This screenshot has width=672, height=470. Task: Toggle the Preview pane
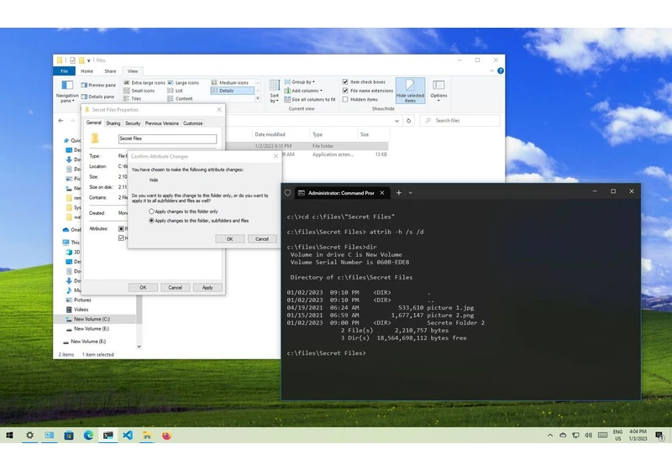point(98,85)
